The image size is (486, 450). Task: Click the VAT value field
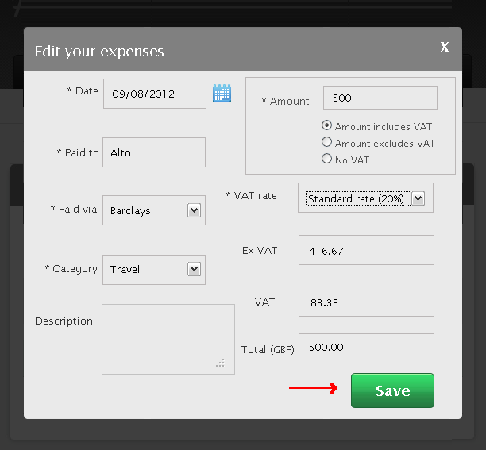[x=366, y=302]
